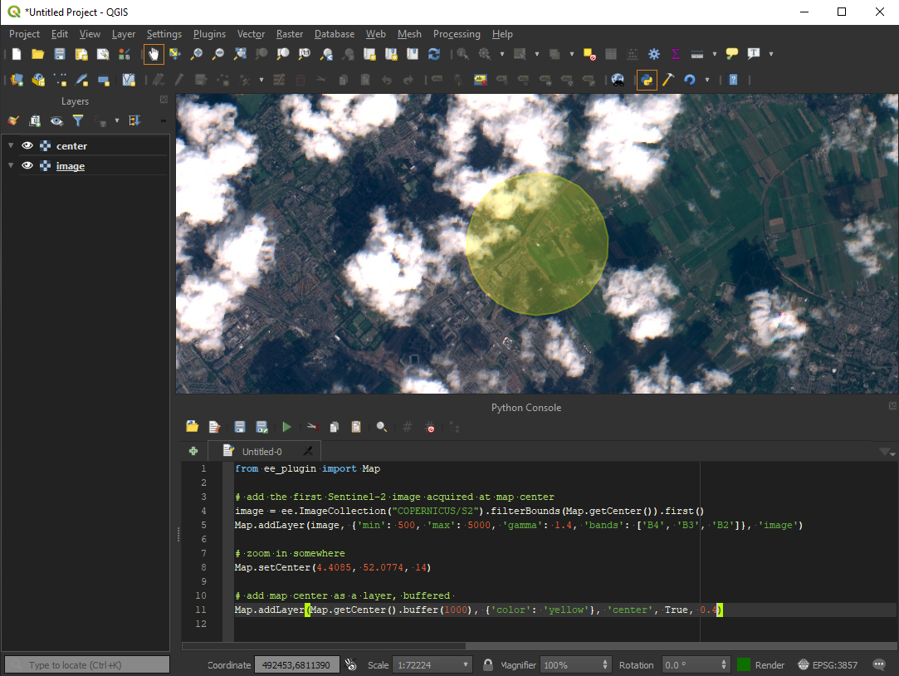Click the Zoom In magnifier tool
Screen dimensions: 899x676
pyautogui.click(x=197, y=54)
